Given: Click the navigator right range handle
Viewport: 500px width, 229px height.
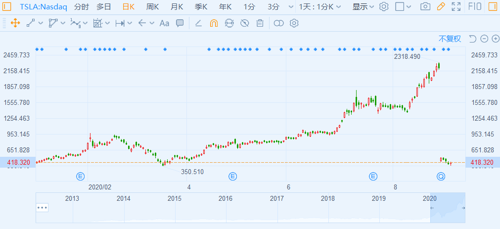Looking at the screenshot, I should 463,208.
